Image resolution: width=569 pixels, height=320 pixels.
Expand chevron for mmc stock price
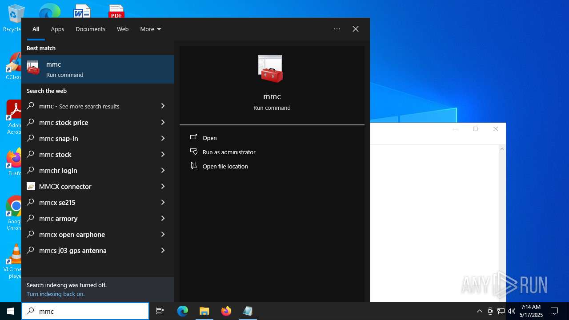(163, 122)
